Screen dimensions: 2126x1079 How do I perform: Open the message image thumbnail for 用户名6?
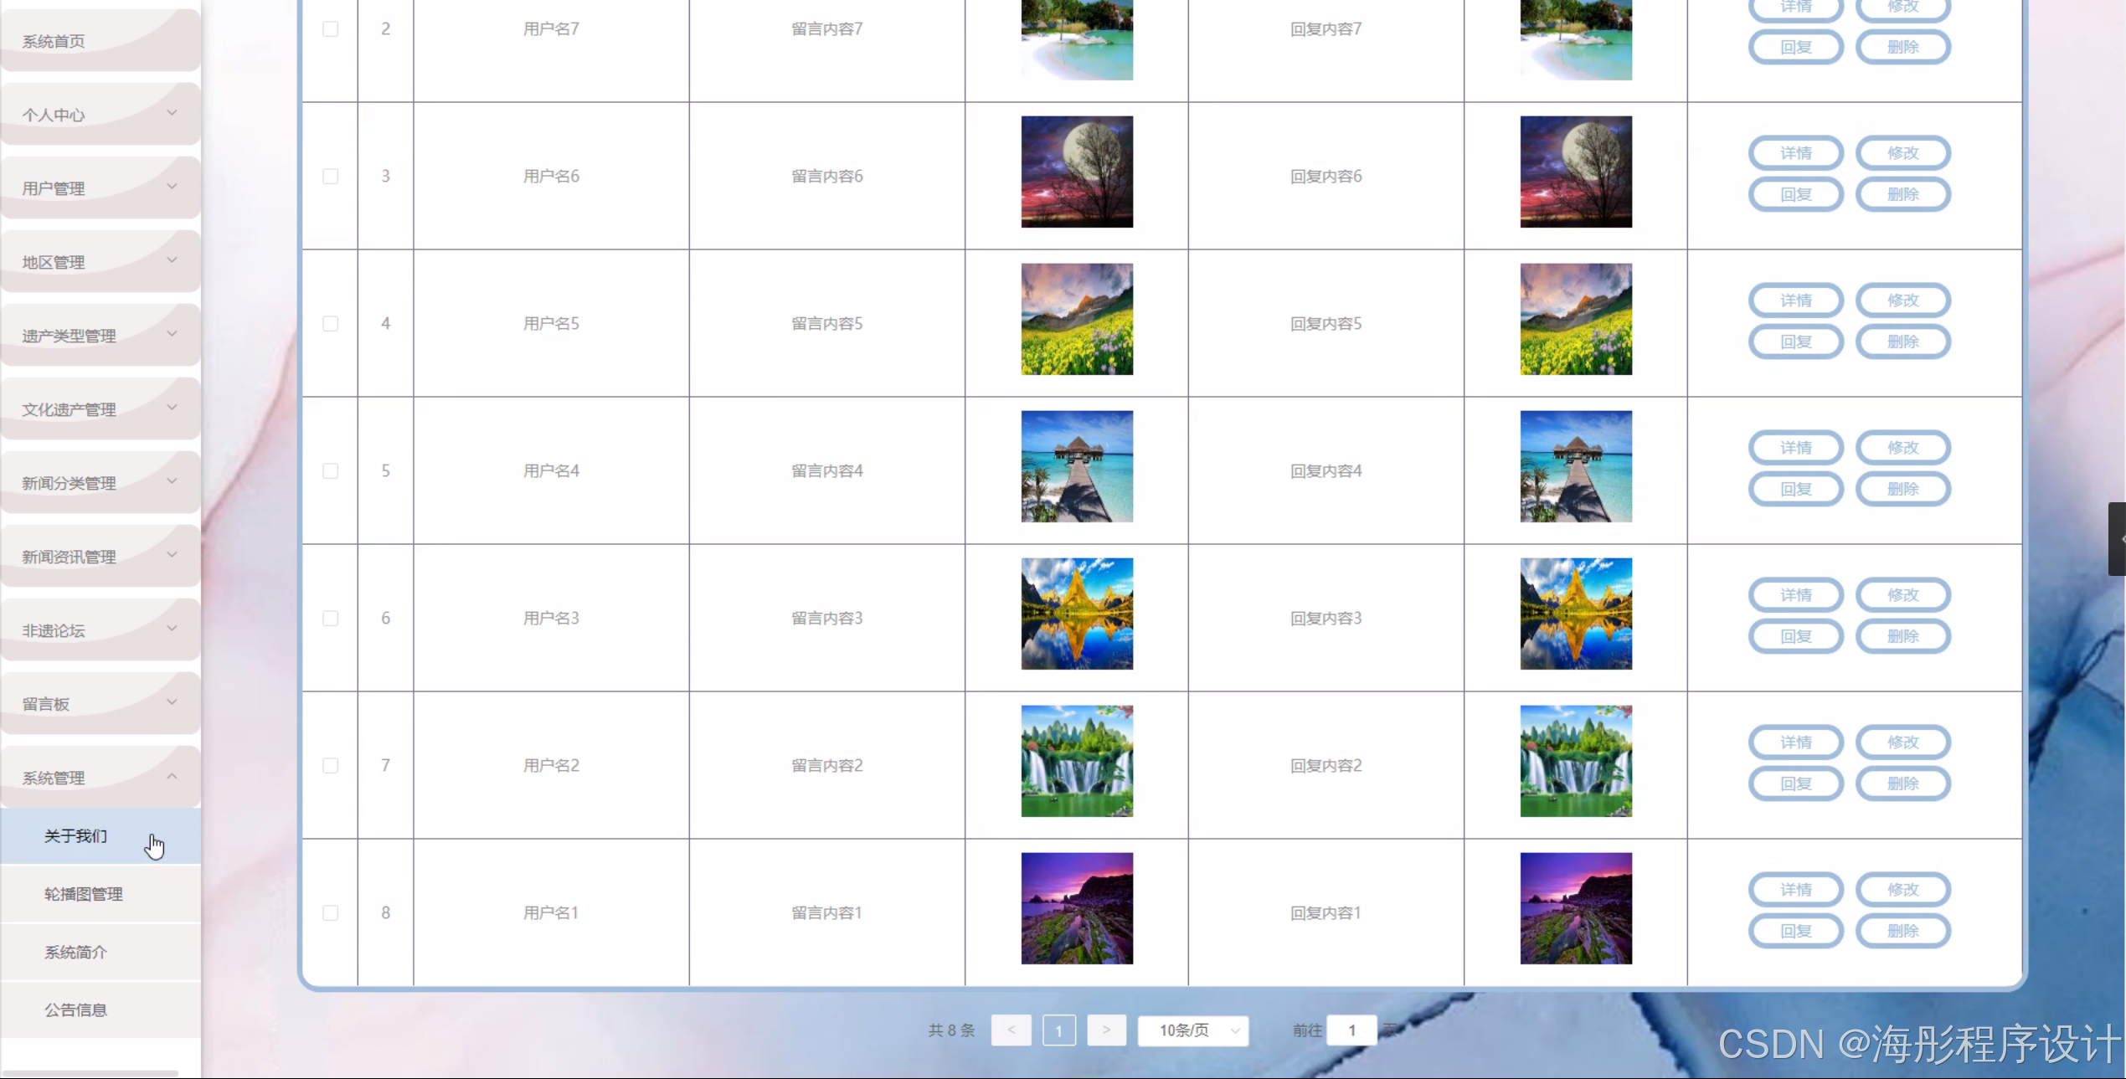pos(1077,172)
